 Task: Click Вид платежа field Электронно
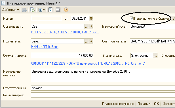(142, 56)
